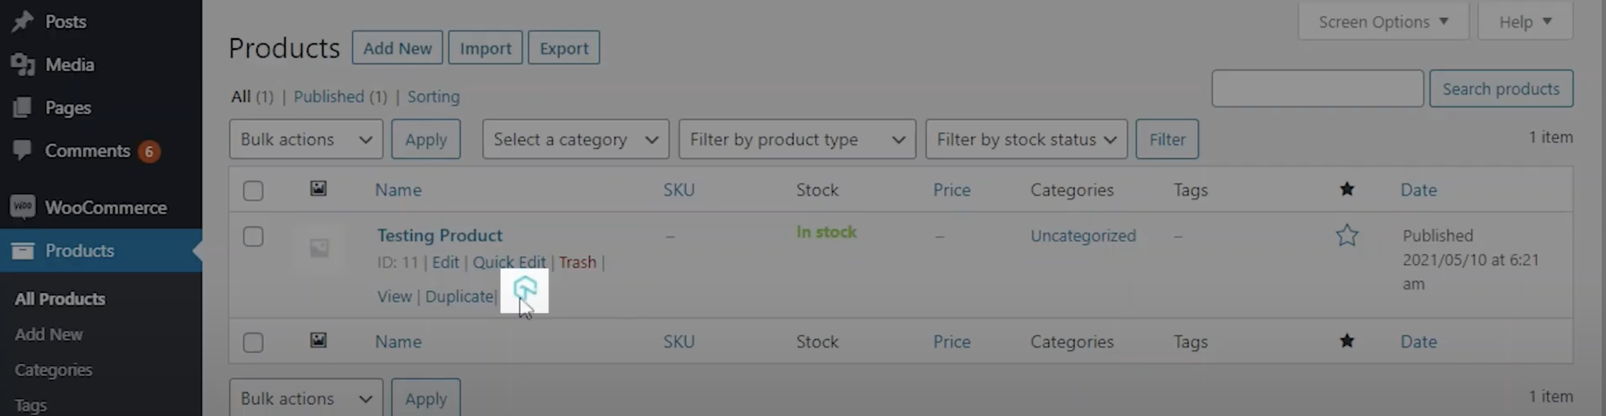Go to Categories under Products submenu
This screenshot has height=416, width=1606.
click(x=54, y=370)
